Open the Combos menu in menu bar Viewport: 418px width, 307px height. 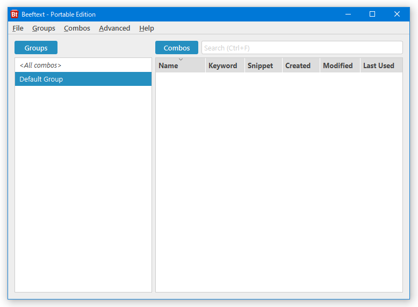coord(77,28)
